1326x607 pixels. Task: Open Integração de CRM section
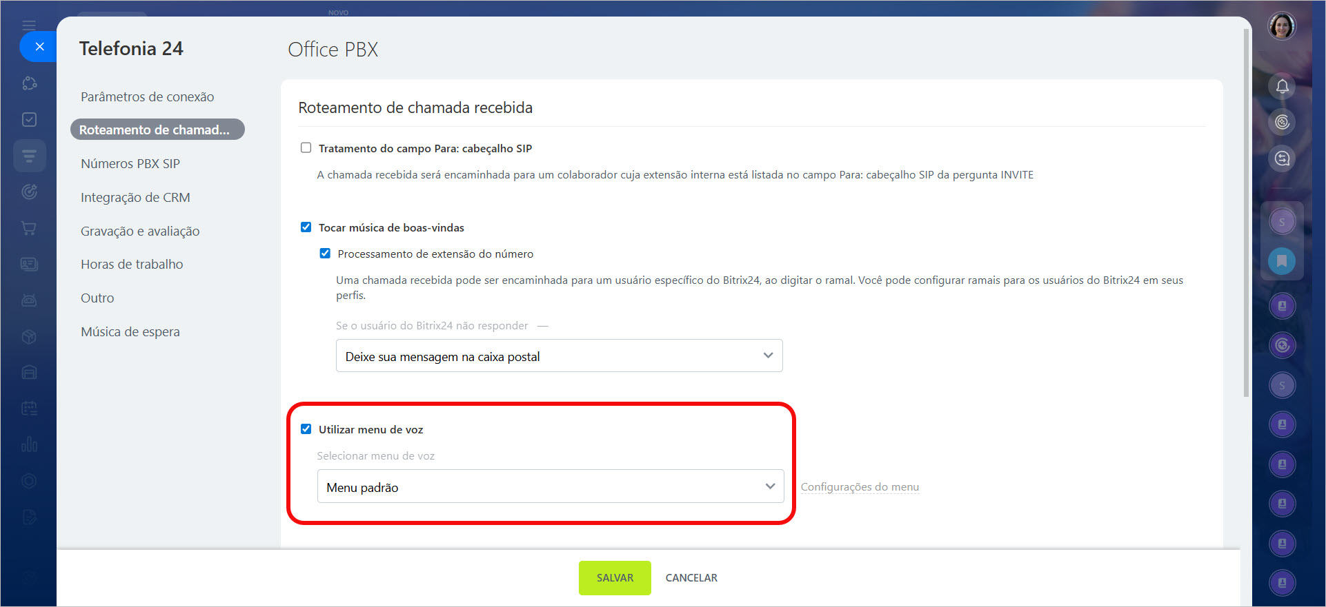135,197
